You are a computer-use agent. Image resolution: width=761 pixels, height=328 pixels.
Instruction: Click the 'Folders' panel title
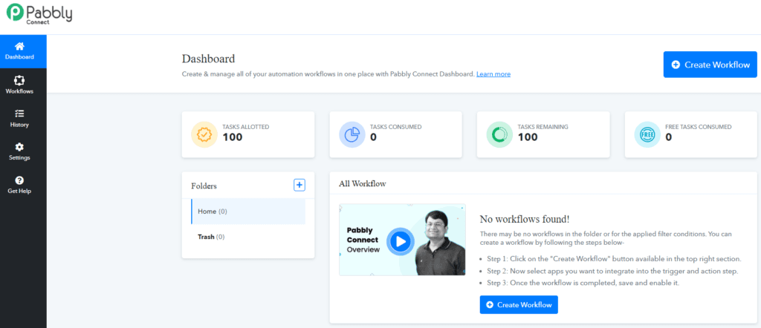click(204, 186)
